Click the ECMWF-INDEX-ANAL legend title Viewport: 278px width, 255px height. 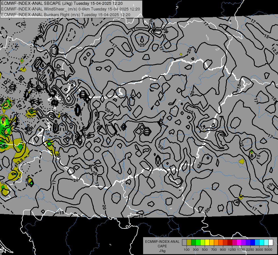click(x=162, y=242)
